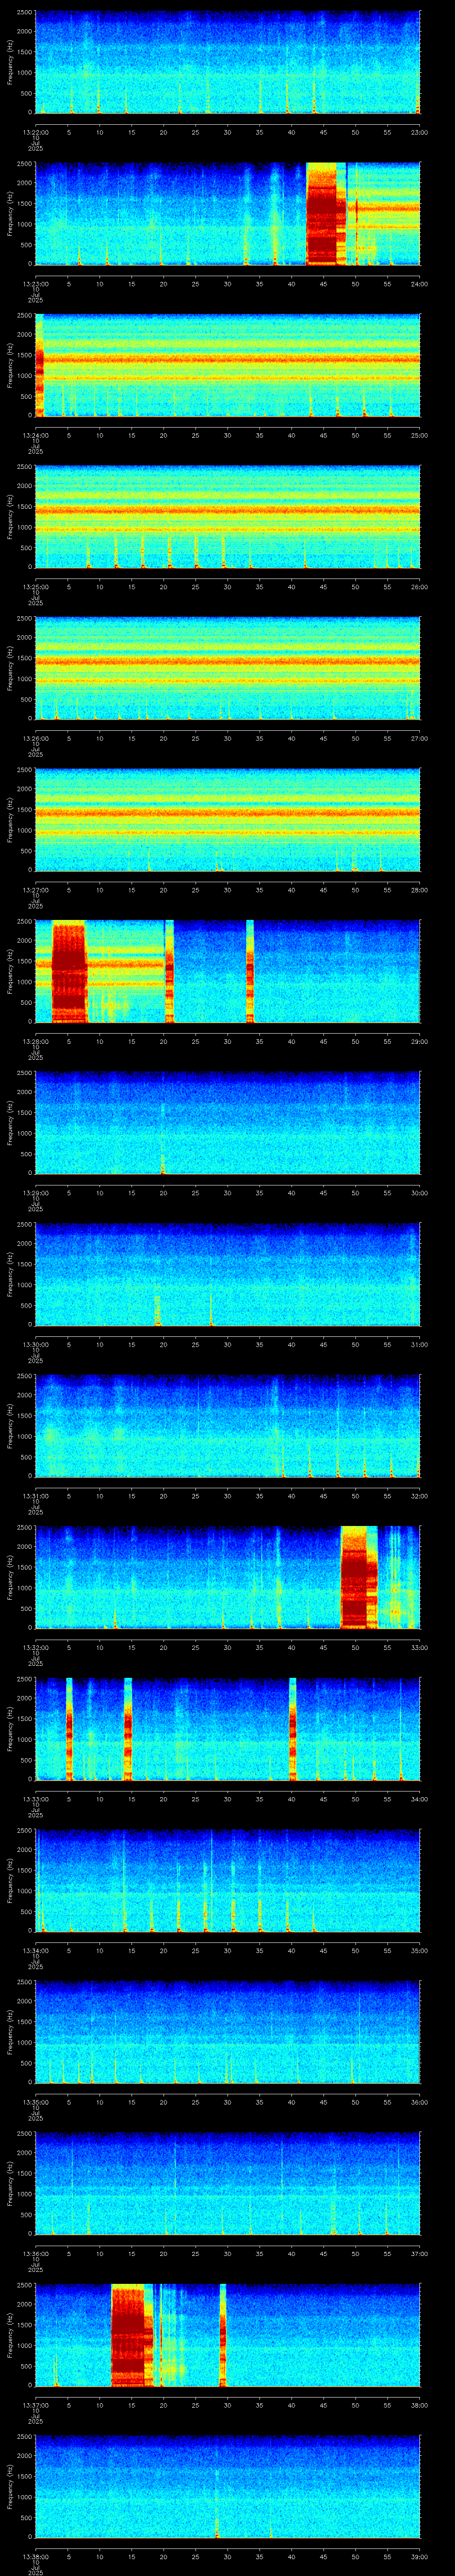Image resolution: width=455 pixels, height=2576 pixels.
Task: Click the 31:00 end-of-row time label
Action: point(419,1345)
